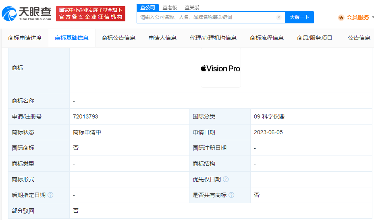The image size is (374, 220).
Task: Select the 09-科学仪器 classification value
Action: point(269,116)
